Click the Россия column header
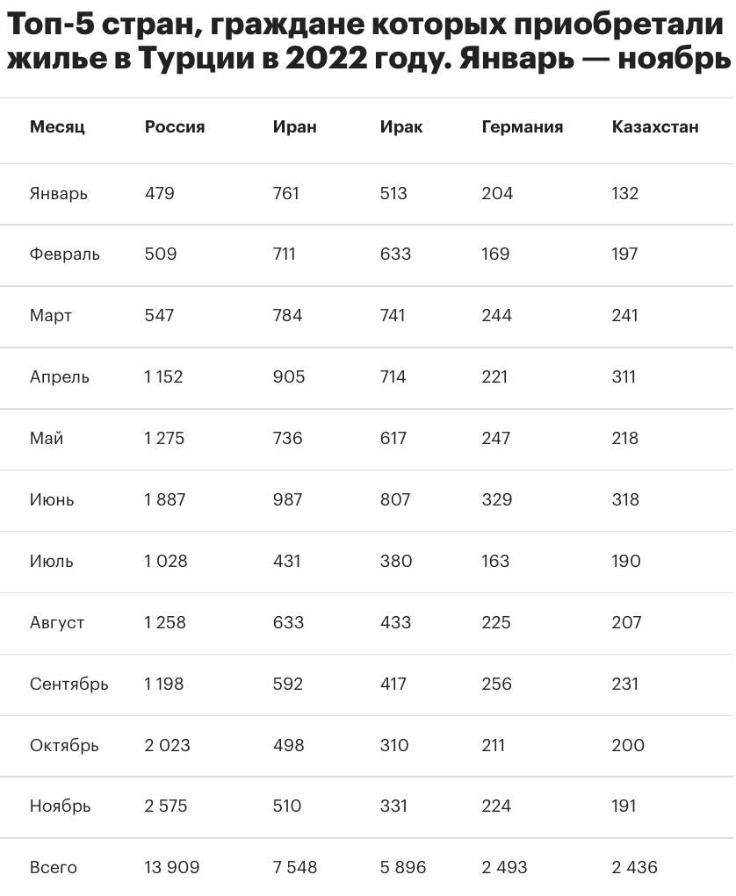Viewport: 736px width, 896px height. 175,127
